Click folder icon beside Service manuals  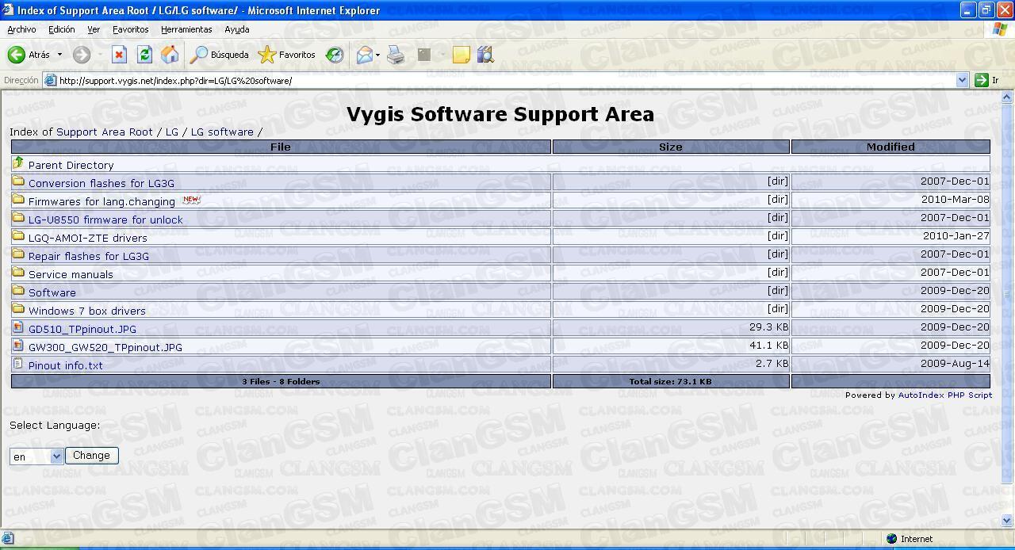pyautogui.click(x=18, y=273)
